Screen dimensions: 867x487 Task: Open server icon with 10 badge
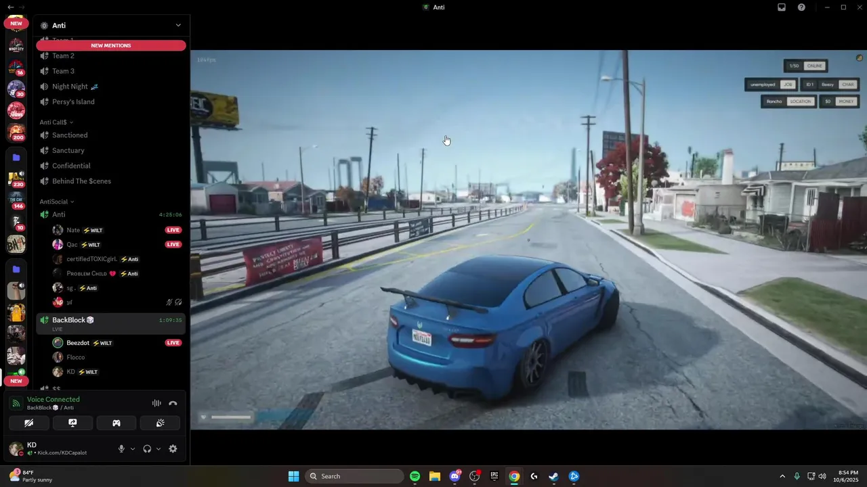(x=16, y=223)
